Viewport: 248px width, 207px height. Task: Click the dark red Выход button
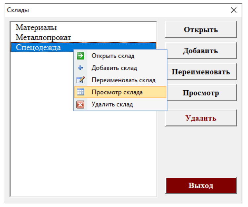point(201,185)
